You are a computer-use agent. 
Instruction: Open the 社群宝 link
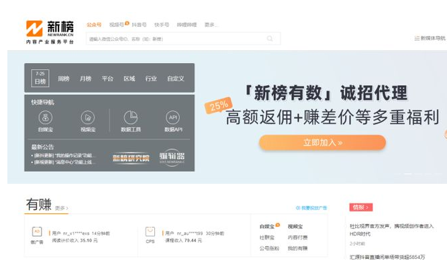[x=267, y=237]
